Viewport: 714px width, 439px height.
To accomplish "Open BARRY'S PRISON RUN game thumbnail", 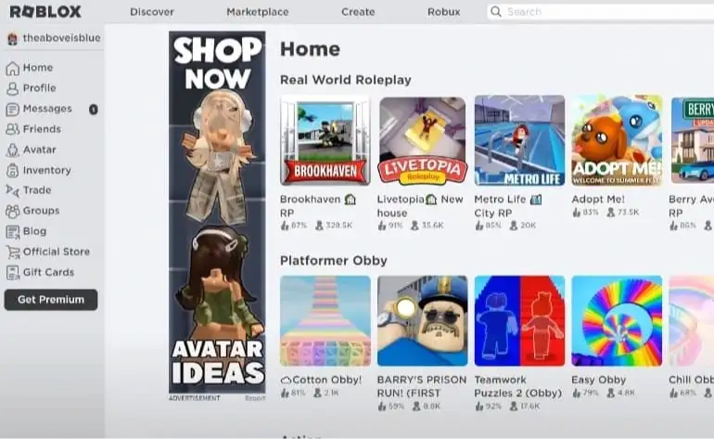I will click(422, 321).
